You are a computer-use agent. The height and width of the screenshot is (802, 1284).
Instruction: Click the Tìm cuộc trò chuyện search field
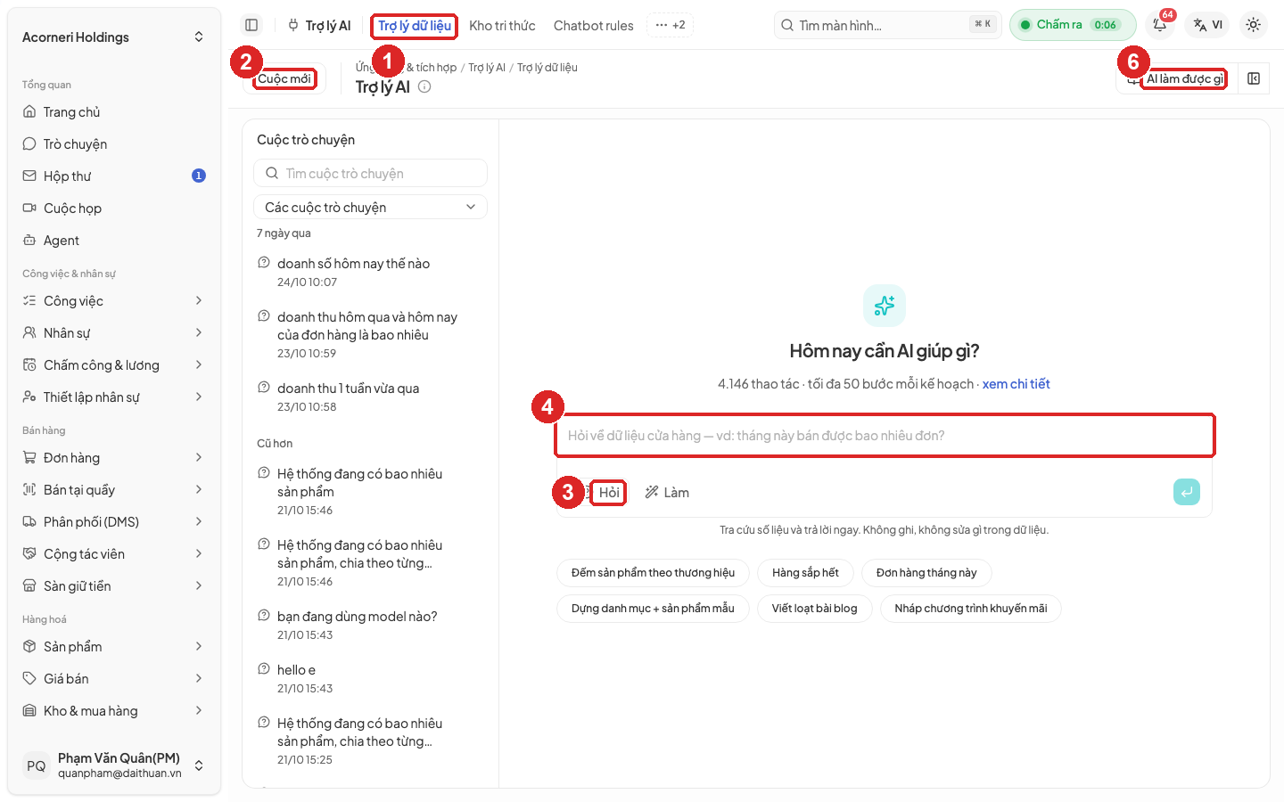click(370, 173)
